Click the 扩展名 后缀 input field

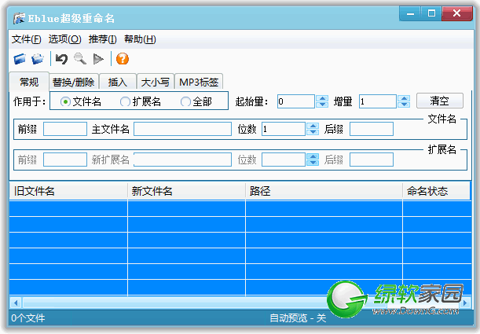click(372, 160)
